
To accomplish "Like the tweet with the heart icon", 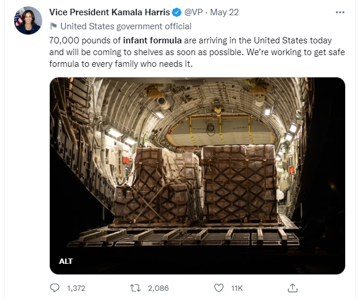I will (219, 288).
